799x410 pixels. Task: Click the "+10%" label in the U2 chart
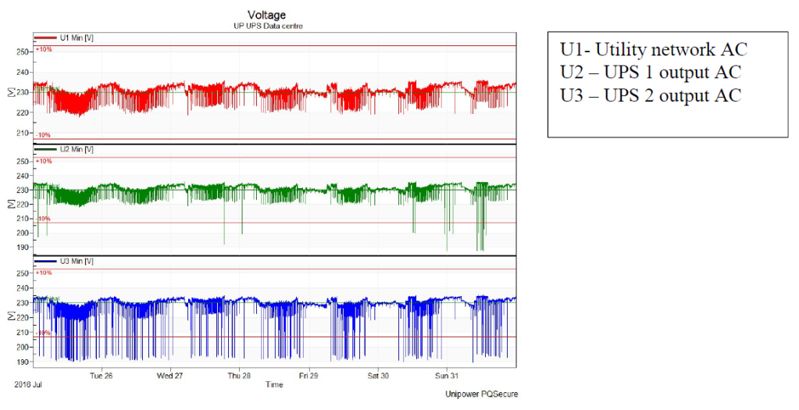click(43, 161)
